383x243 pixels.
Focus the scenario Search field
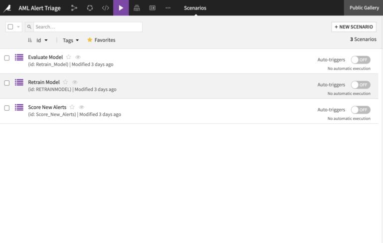pos(88,27)
